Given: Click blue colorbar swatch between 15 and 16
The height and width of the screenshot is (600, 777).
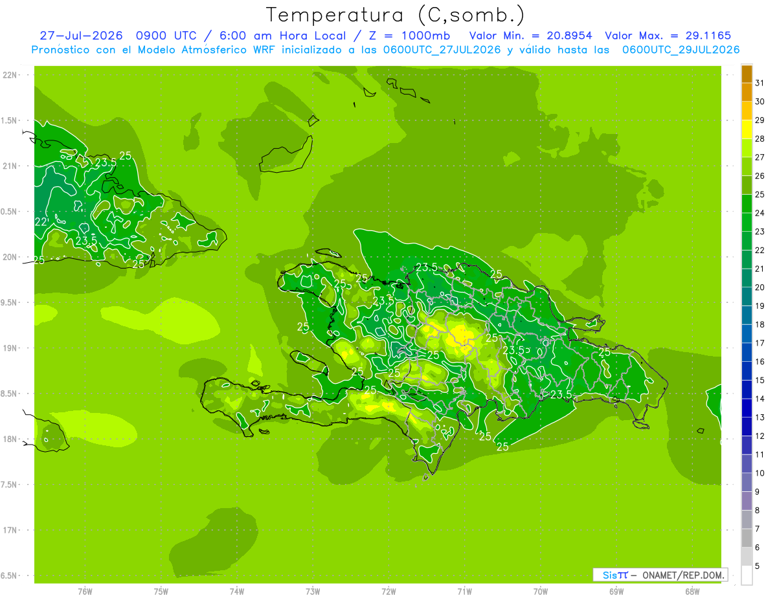Looking at the screenshot, I should click(747, 371).
